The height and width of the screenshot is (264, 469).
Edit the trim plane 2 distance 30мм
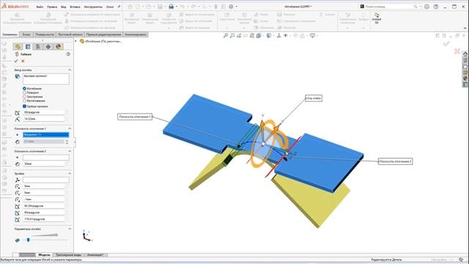tap(44, 164)
